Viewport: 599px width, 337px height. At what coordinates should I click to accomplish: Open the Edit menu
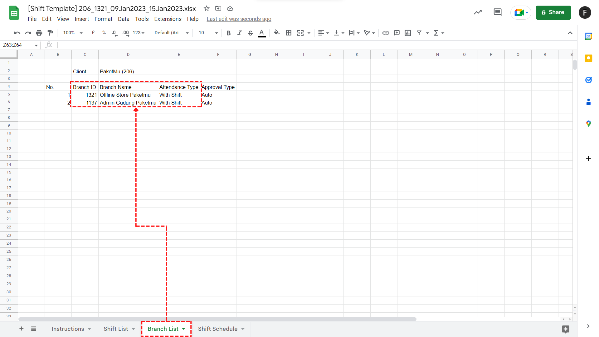tap(47, 19)
